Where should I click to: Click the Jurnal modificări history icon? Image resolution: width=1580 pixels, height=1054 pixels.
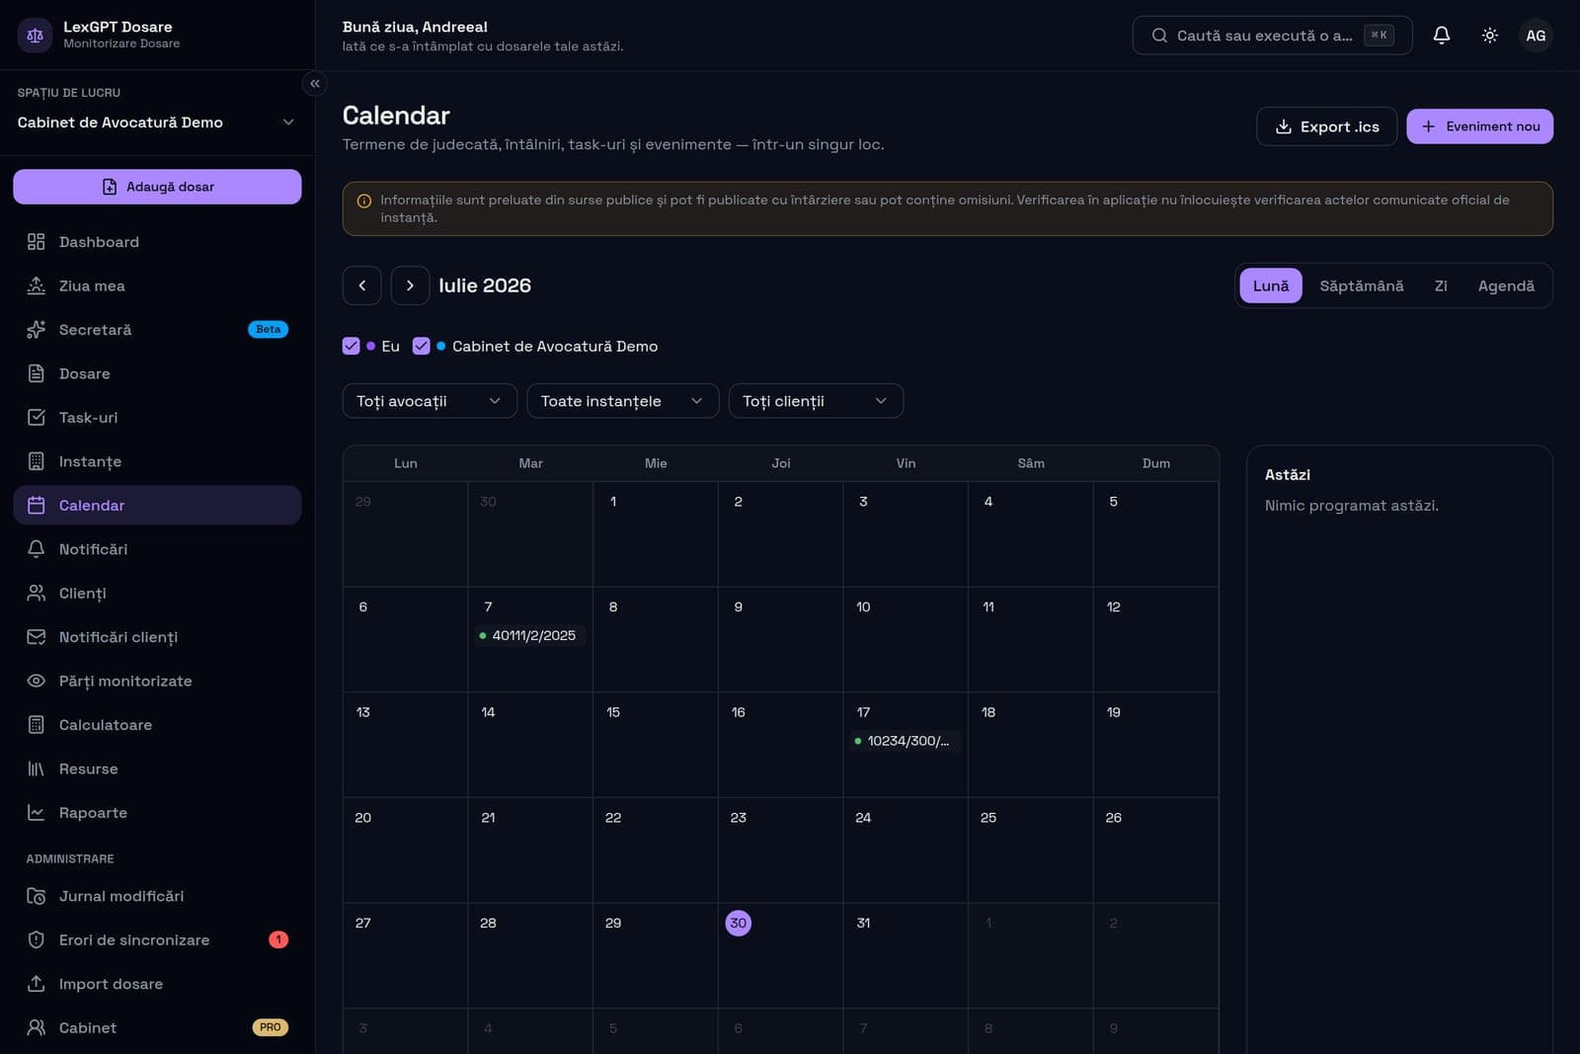37,896
